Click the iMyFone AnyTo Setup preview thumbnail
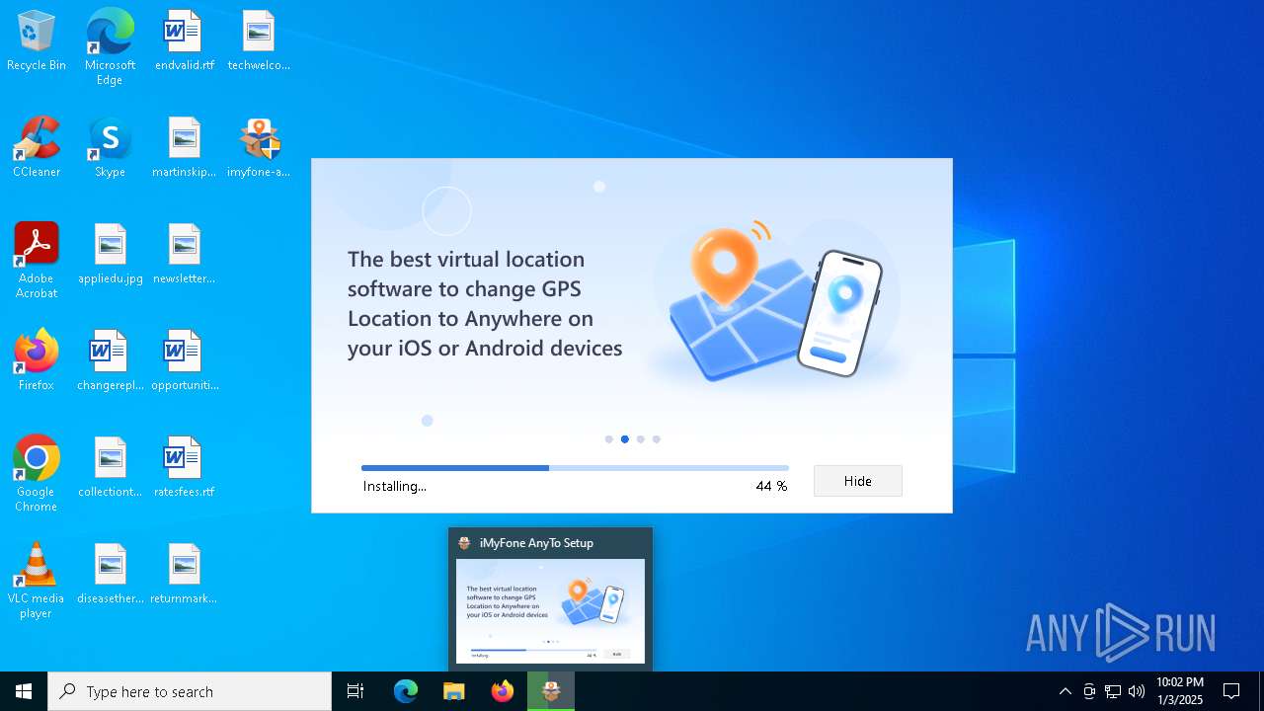This screenshot has height=711, width=1264. coord(550,611)
